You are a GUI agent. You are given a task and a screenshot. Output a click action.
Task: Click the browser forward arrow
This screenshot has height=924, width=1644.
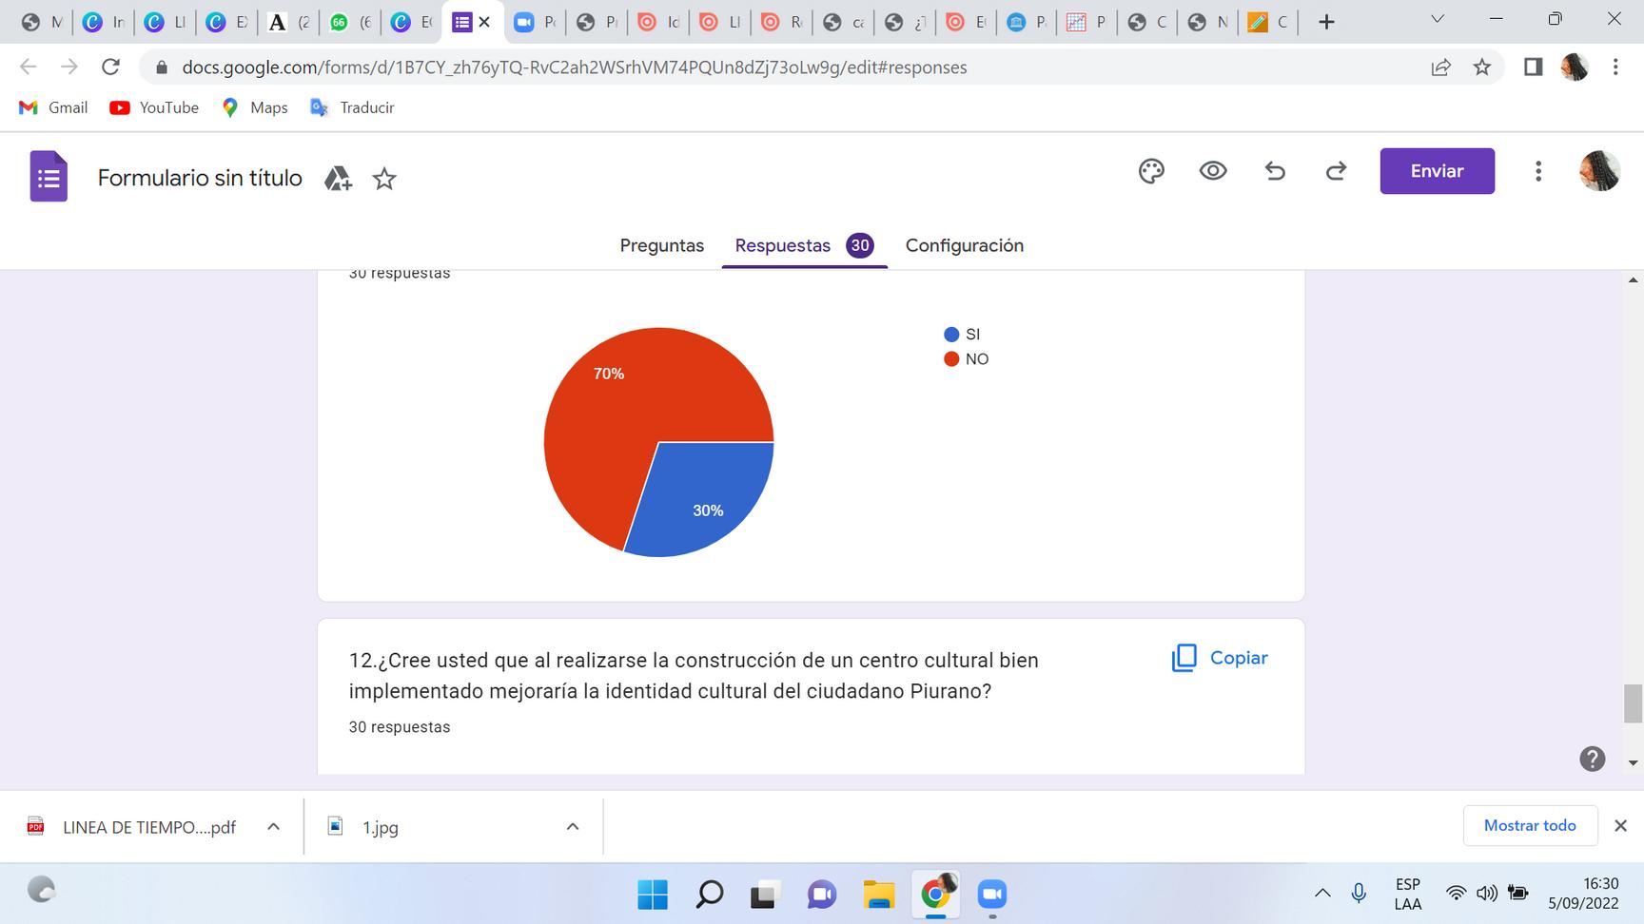pos(69,67)
